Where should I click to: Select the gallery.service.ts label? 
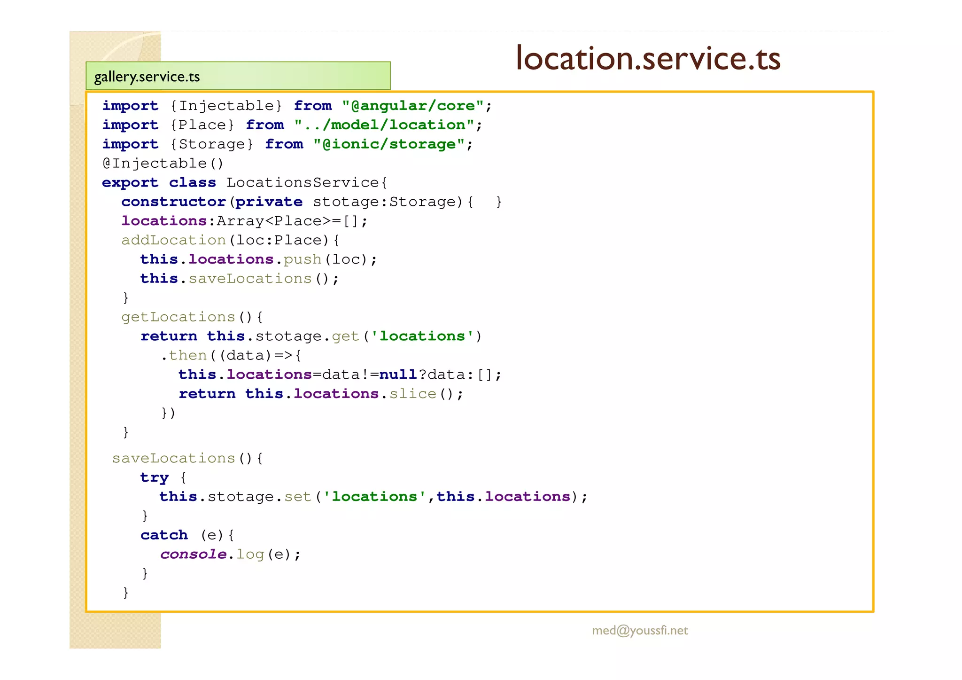pyautogui.click(x=147, y=77)
